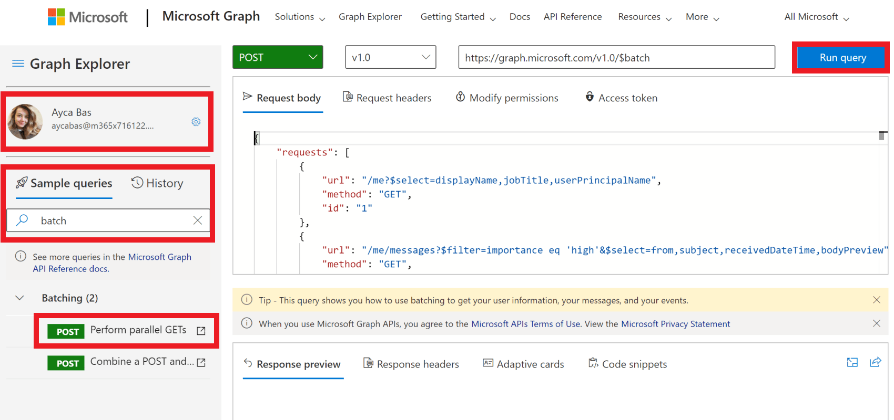This screenshot has width=894, height=420.
Task: Open the Request headers tab
Action: tap(387, 98)
